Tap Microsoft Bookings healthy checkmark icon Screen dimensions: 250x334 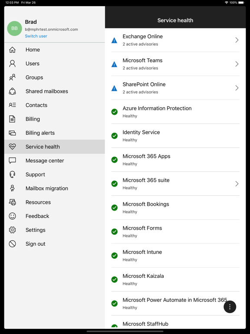click(115, 208)
